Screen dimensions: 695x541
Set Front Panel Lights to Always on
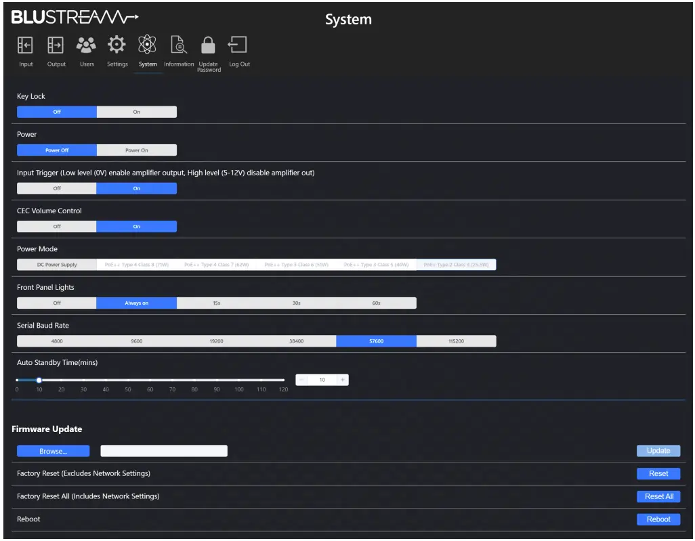137,303
